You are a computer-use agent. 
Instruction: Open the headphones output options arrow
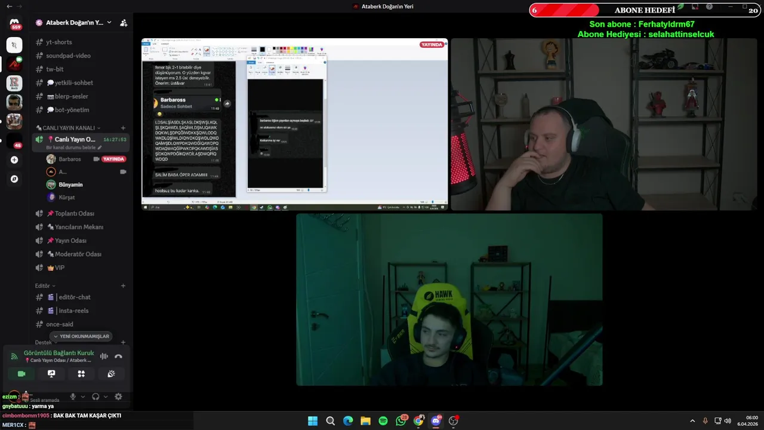[x=106, y=397]
